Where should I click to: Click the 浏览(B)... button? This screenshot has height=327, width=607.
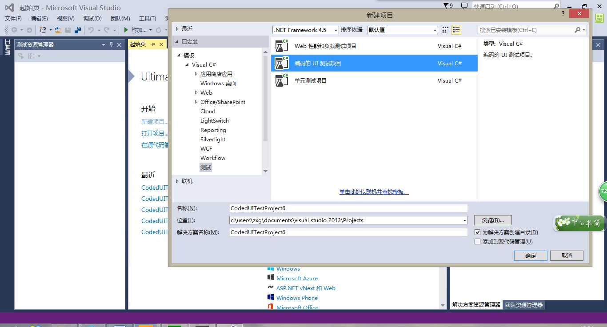pyautogui.click(x=493, y=220)
